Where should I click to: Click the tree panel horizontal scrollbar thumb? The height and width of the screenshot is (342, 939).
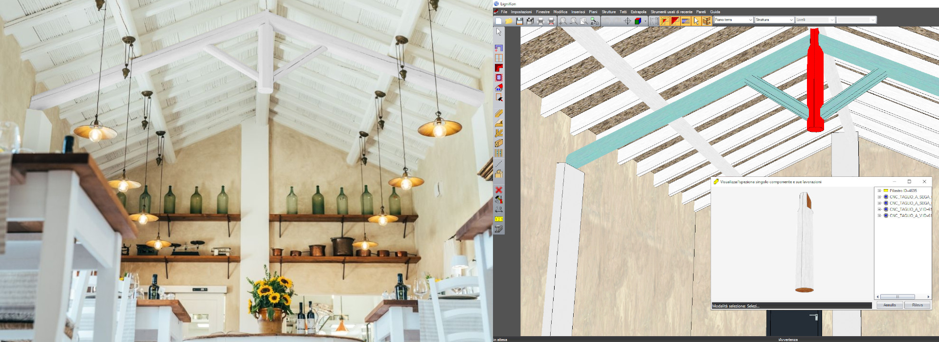[897, 297]
